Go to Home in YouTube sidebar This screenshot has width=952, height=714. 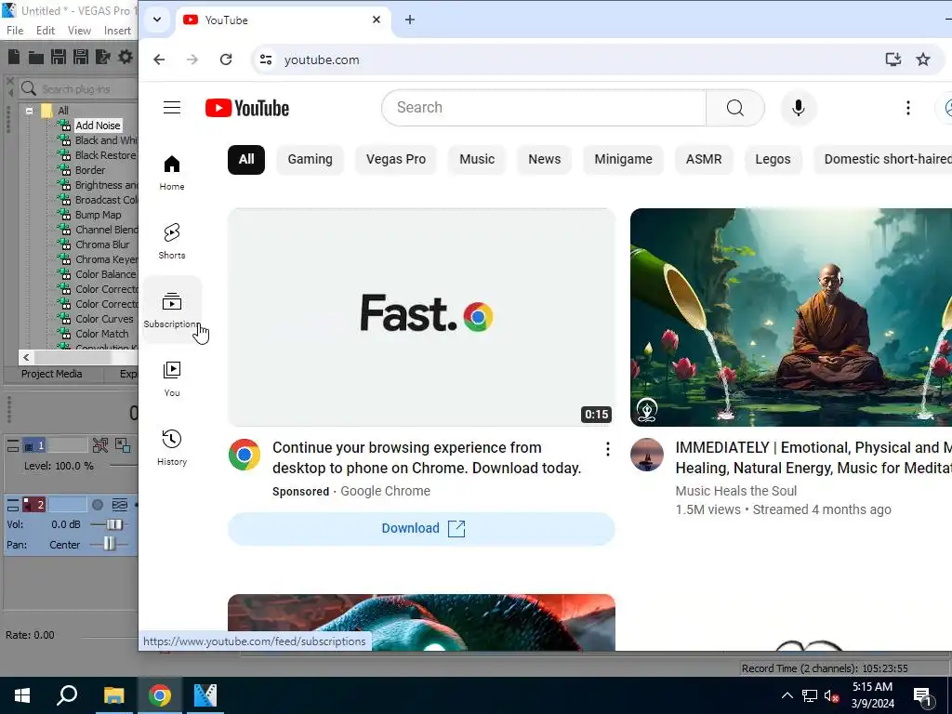172,172
